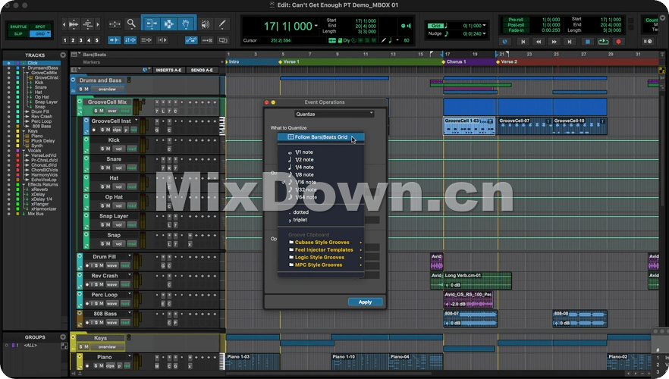Solo the Snare track
669x379 pixels.
point(101,168)
